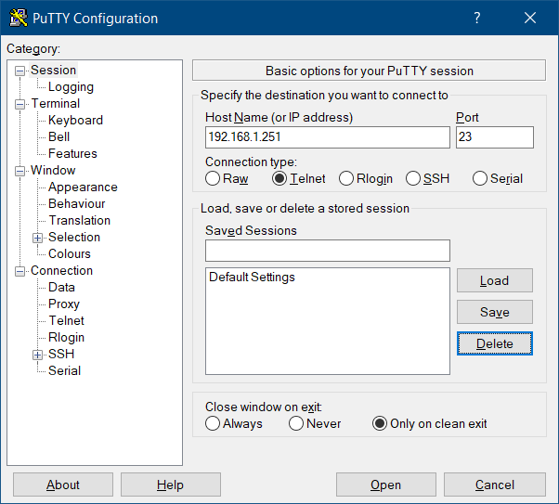Click the Port number field

pos(494,137)
